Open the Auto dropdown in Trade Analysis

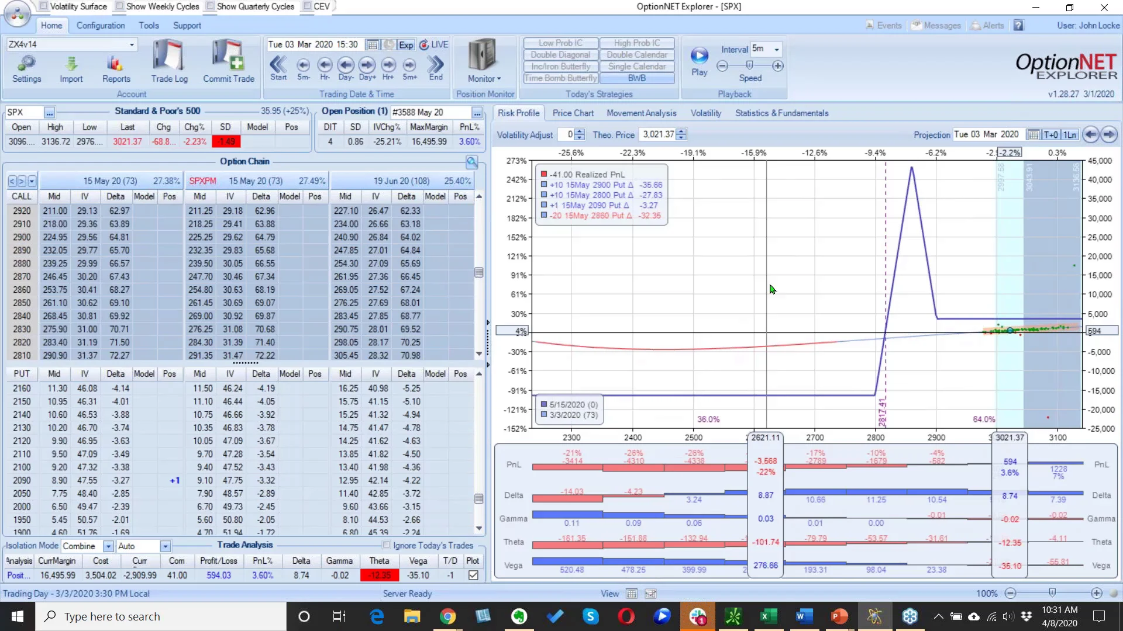[166, 546]
